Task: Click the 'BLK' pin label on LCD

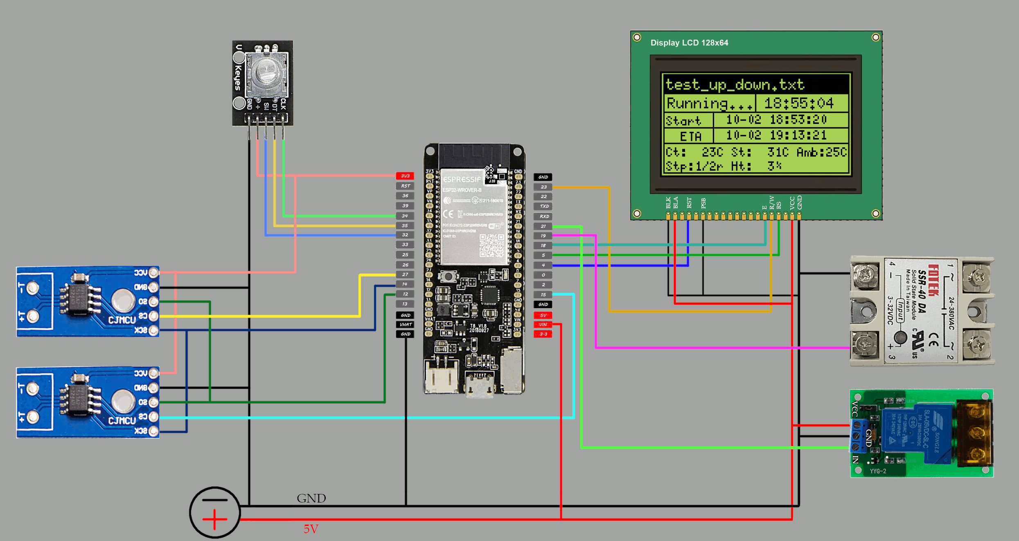Action: point(668,203)
